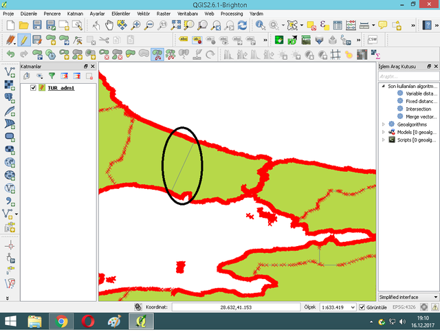Collapse Son kullanılan algoritmalar node
Screen dimensions: 440x334
tap(384, 86)
